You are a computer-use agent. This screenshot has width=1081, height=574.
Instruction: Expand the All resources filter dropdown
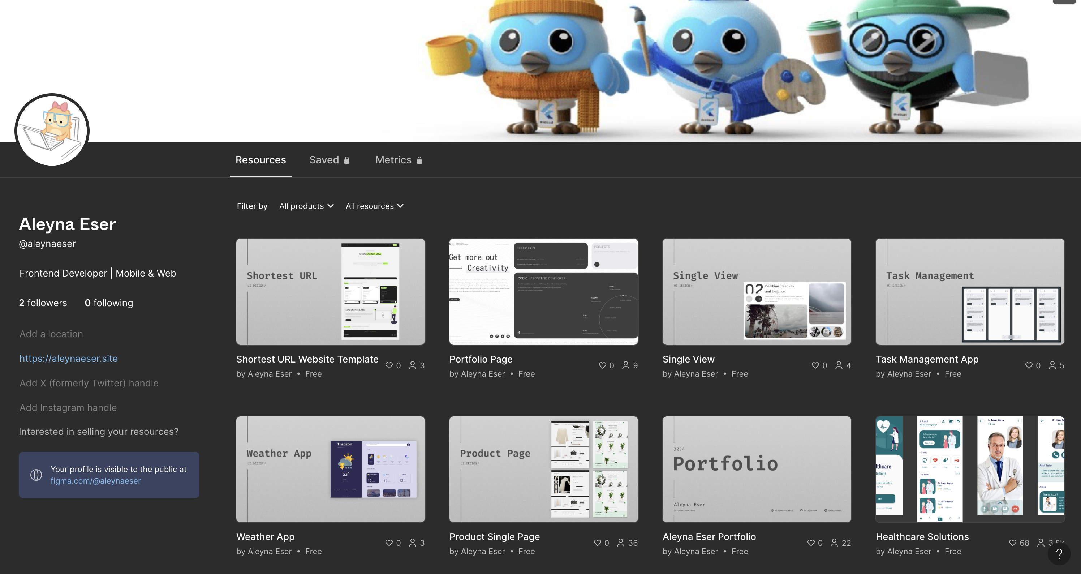point(374,206)
